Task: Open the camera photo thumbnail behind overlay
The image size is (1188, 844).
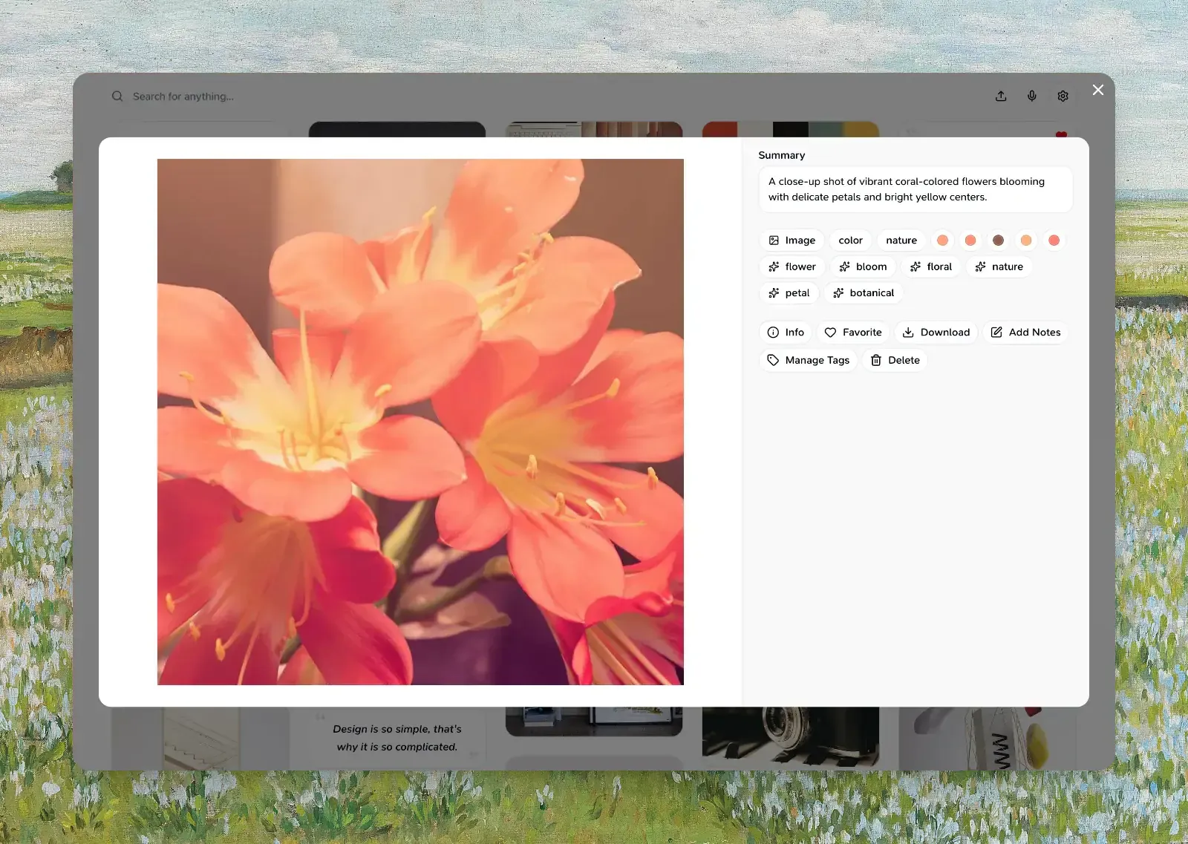Action: coord(791,736)
